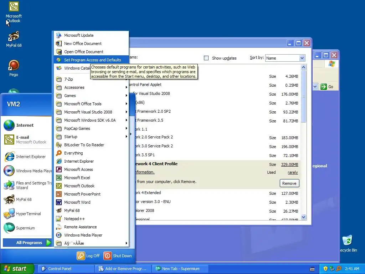The width and height of the screenshot is (365, 274).
Task: Switch to New Tab - Supermium taskbar item
Action: click(x=180, y=269)
